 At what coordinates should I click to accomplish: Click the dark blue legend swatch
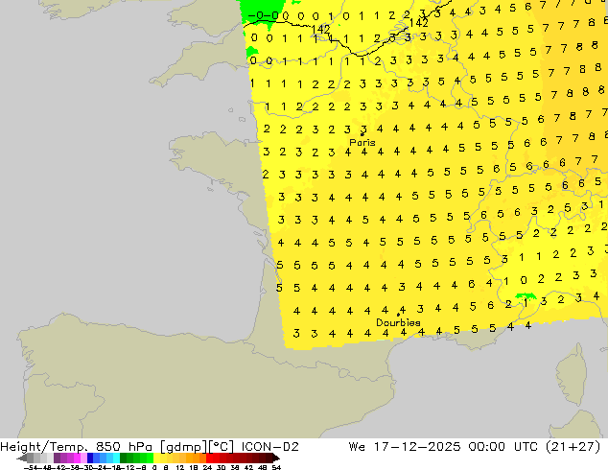(90, 458)
